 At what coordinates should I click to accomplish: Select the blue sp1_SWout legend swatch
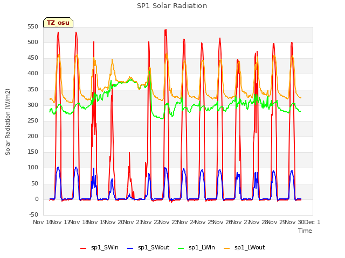(130, 248)
